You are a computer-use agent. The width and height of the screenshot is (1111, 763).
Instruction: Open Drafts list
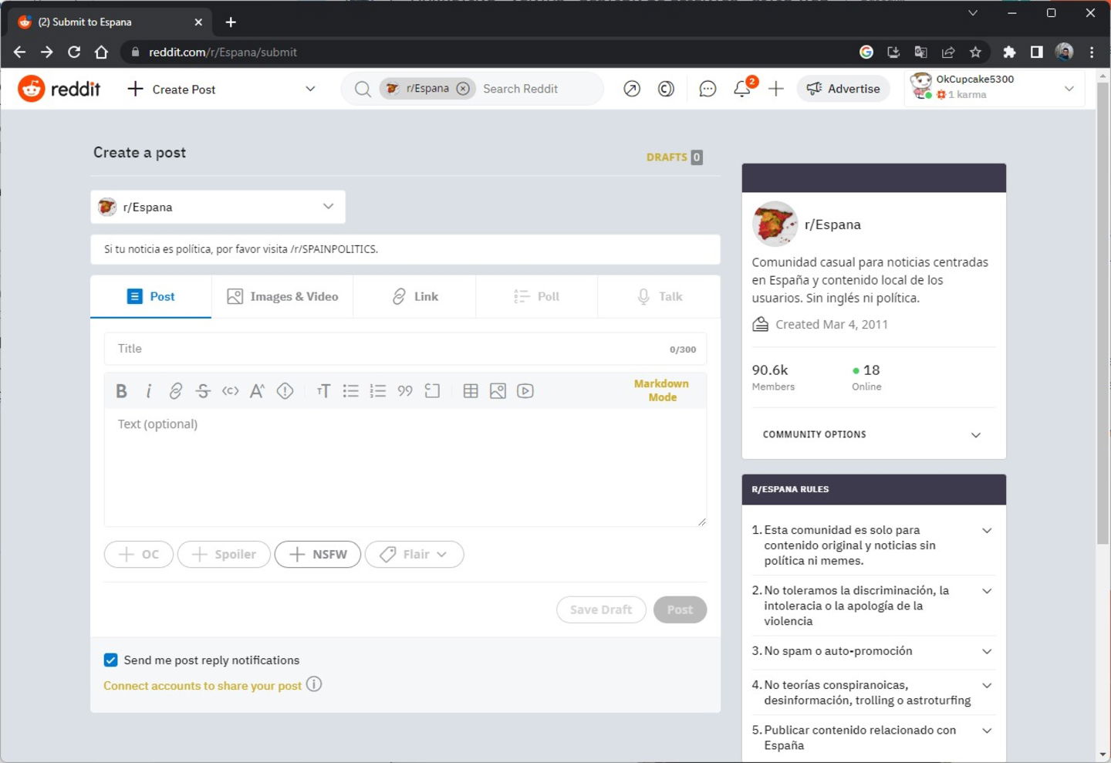[x=674, y=157]
